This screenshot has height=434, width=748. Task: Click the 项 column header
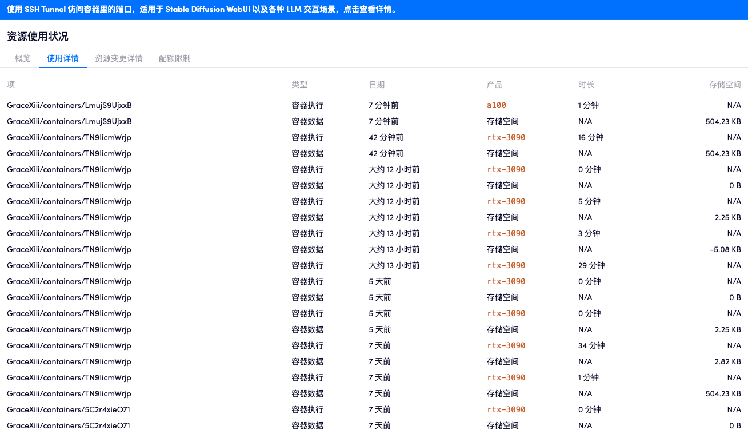point(10,84)
